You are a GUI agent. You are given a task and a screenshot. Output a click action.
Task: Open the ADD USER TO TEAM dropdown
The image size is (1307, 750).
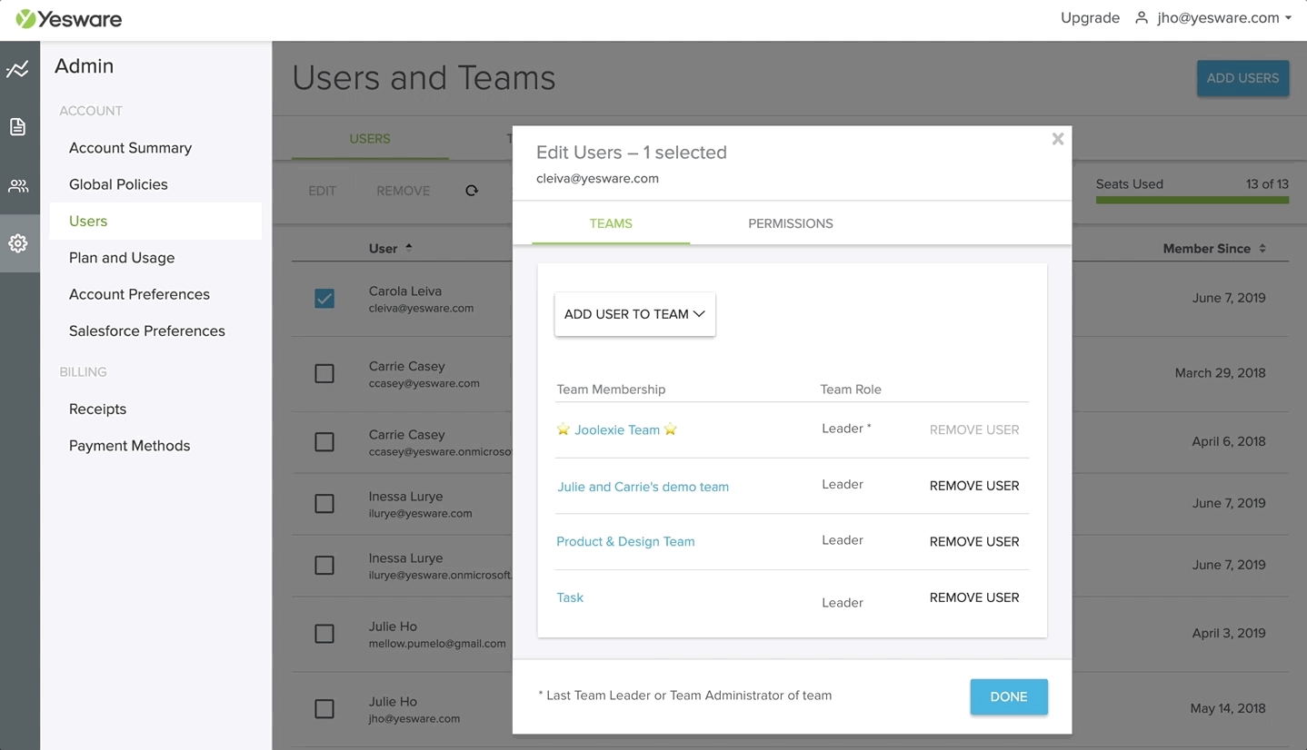pos(634,314)
